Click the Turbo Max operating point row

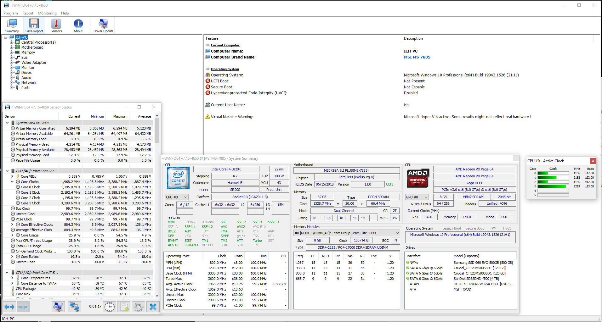point(226,279)
